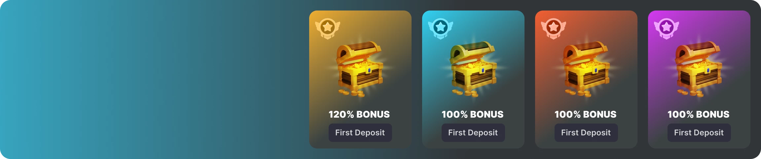Click First Deposit on the orange card
The height and width of the screenshot is (159, 761).
[x=586, y=133]
